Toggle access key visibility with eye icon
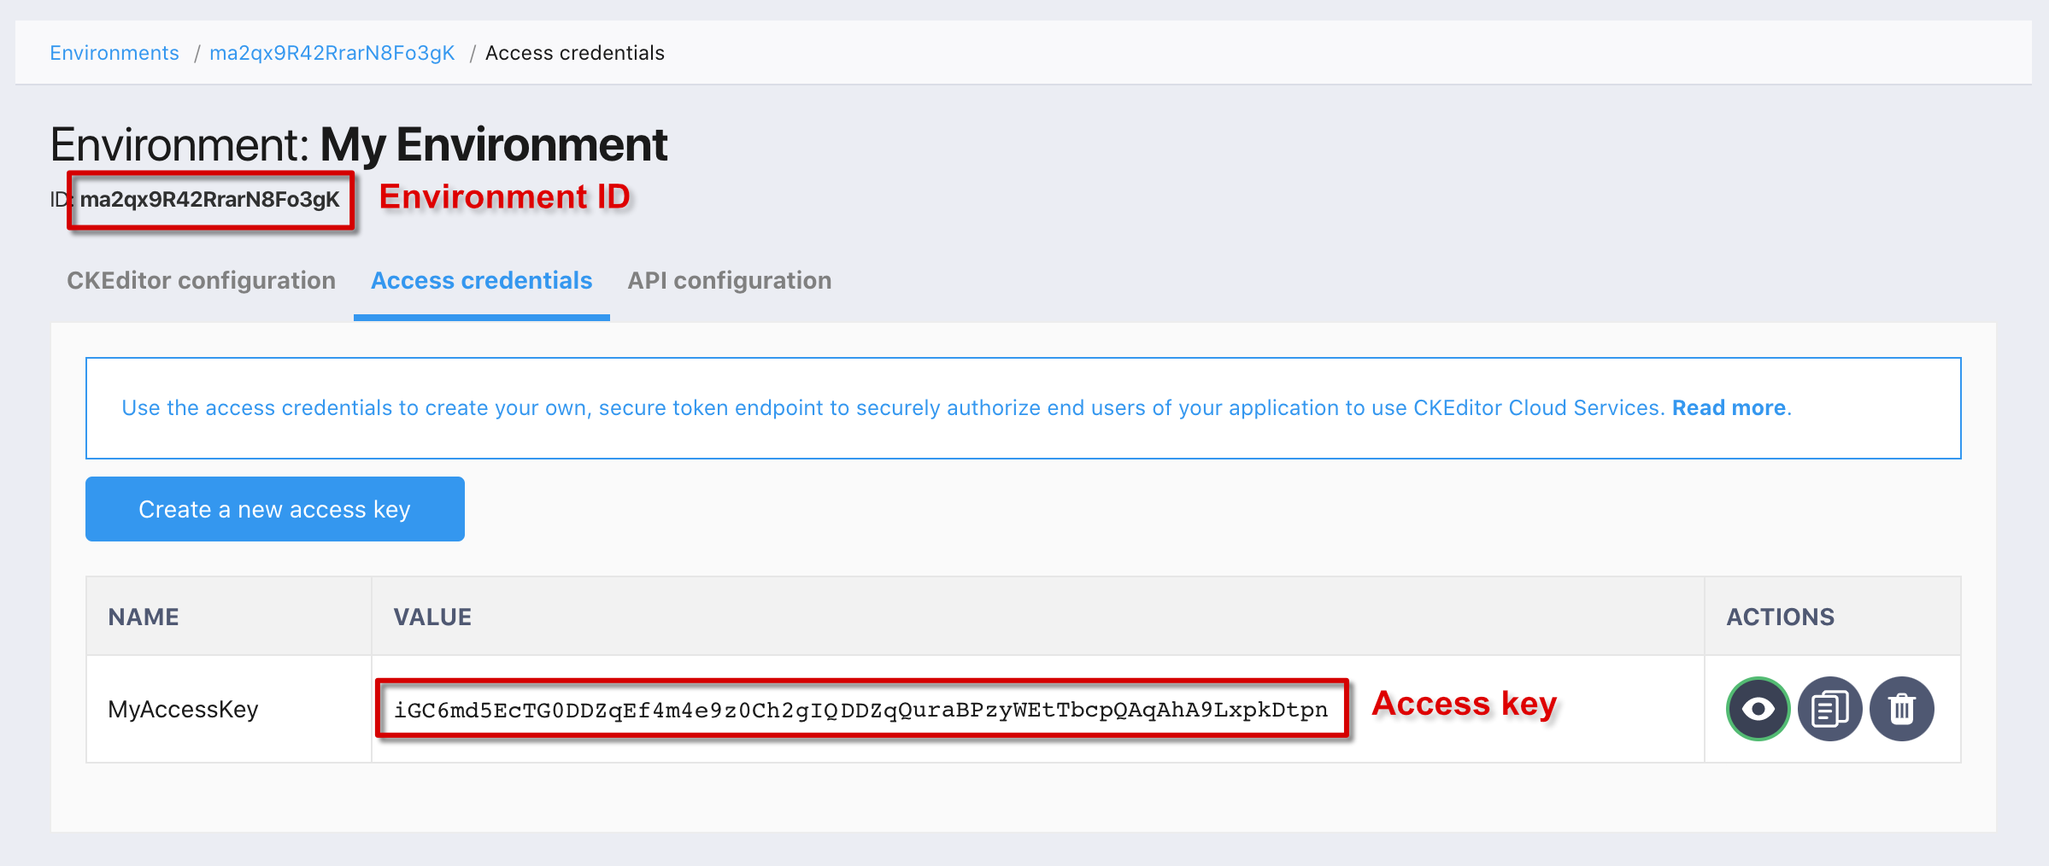Viewport: 2049px width, 866px height. (x=1758, y=709)
